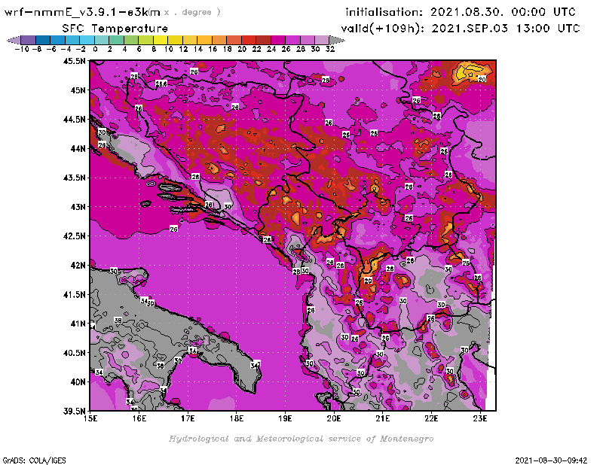The width and height of the screenshot is (603, 465).
Task: Click the 43.5N latitude label
Action: (x=74, y=178)
